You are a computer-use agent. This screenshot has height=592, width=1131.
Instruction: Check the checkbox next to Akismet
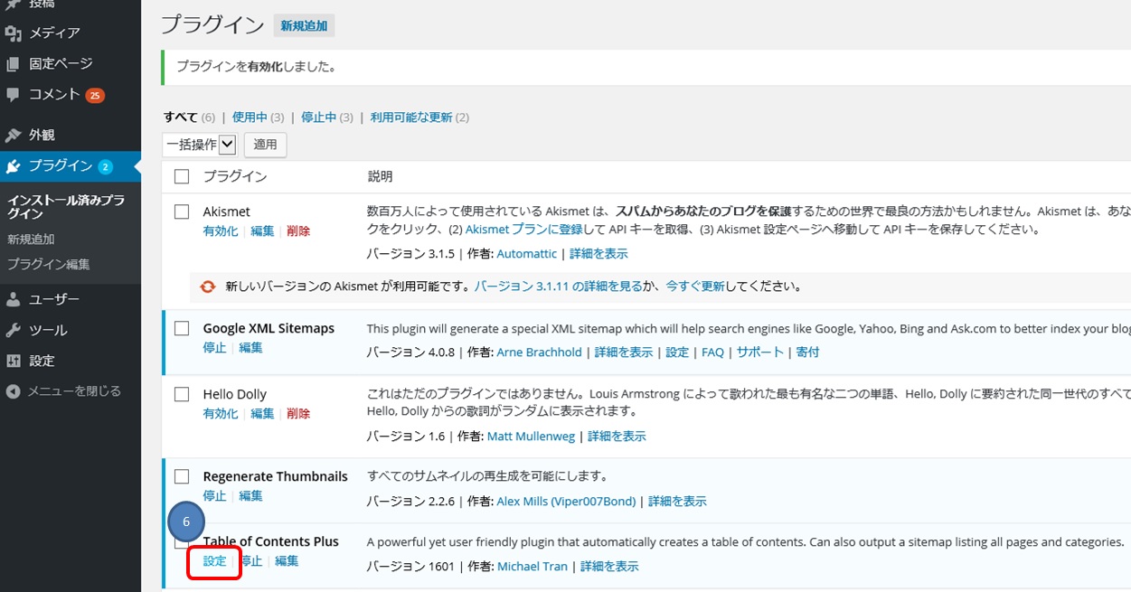pos(181,210)
